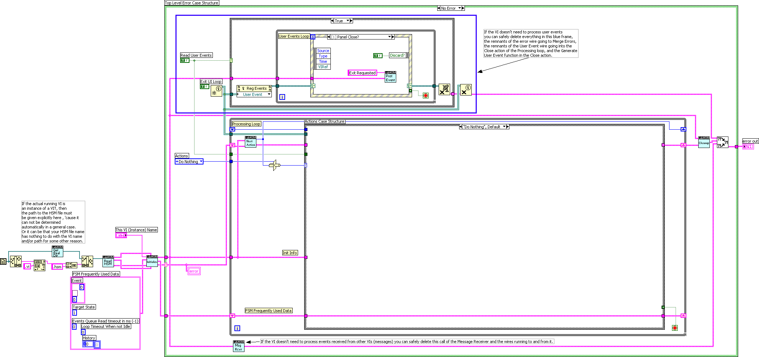Select the LabHSM Post Event node

point(390,77)
